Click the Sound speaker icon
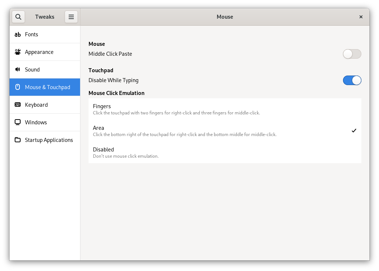 pos(18,69)
